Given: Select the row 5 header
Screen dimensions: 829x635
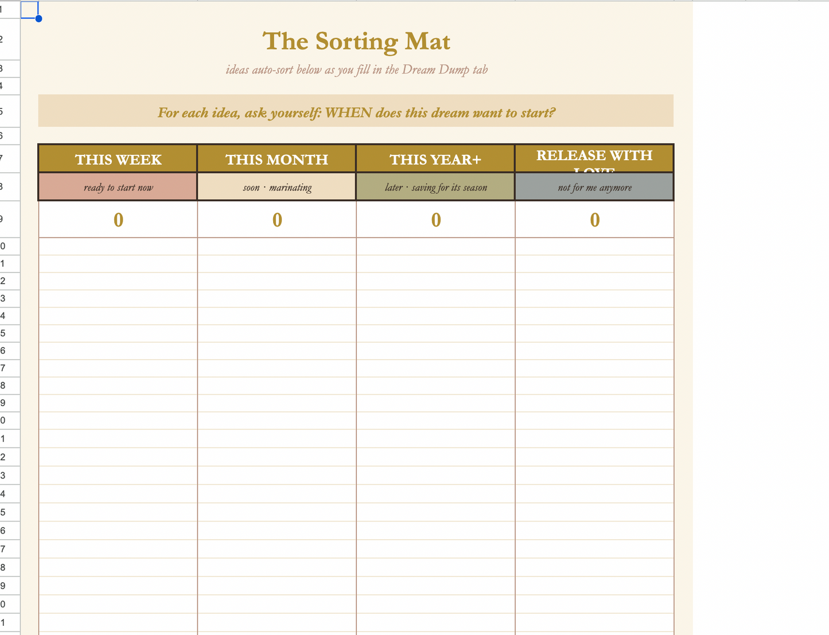Looking at the screenshot, I should pyautogui.click(x=10, y=111).
